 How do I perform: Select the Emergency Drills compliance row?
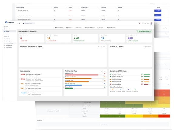point(130,84)
